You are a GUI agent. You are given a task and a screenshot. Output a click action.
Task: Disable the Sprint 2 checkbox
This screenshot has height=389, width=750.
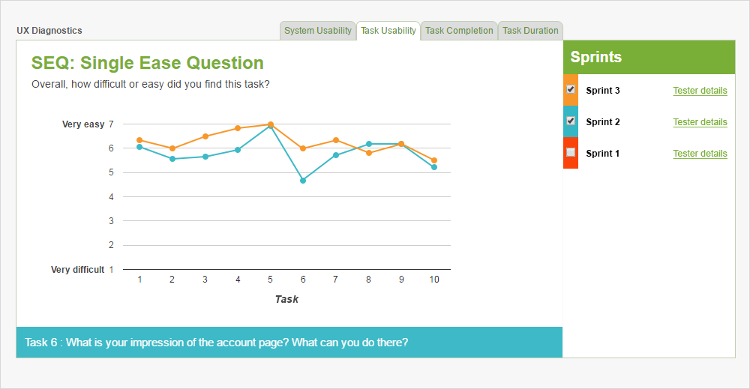pos(571,121)
